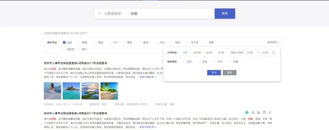Screen dimensions: 329x130
Task: Check the 视频 platform checkbox
Action: pos(206,43)
